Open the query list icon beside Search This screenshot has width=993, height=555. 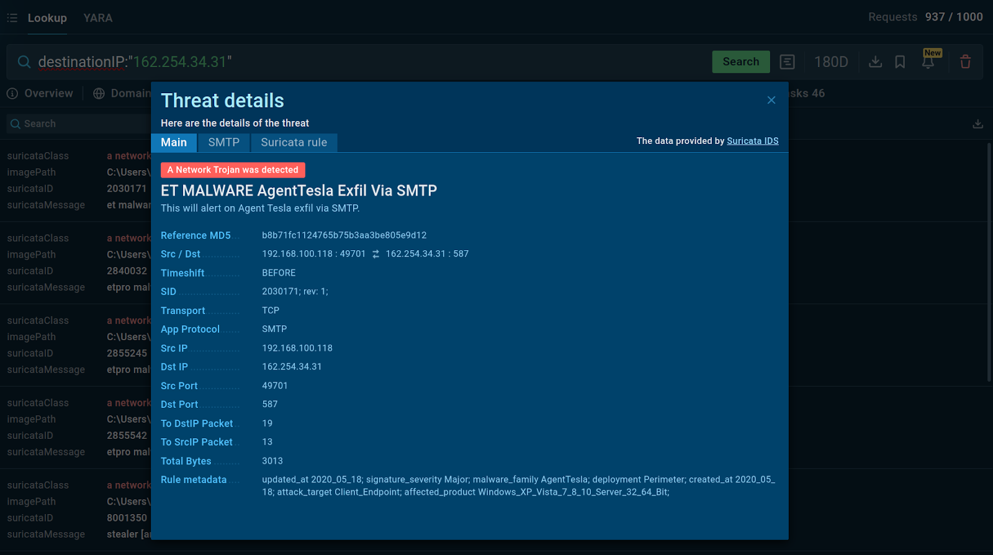click(x=787, y=61)
